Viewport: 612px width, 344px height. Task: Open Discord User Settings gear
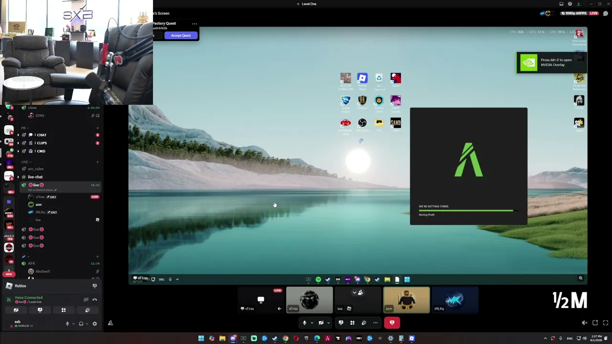95,323
